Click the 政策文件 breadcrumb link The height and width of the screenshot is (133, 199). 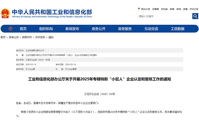click(27, 37)
